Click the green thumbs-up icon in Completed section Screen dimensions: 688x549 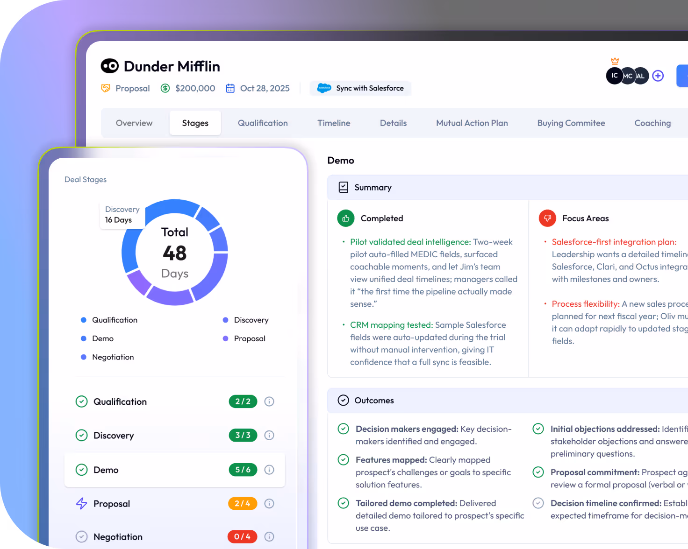tap(345, 218)
